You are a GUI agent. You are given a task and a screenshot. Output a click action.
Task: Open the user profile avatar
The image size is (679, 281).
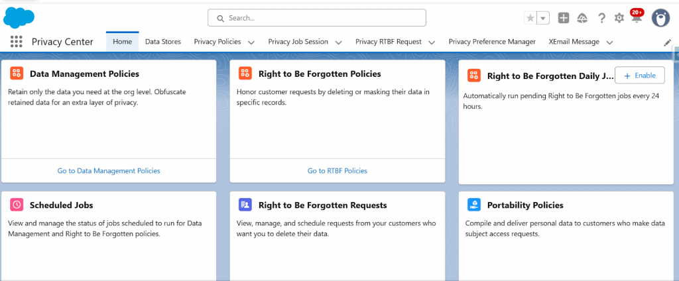660,18
